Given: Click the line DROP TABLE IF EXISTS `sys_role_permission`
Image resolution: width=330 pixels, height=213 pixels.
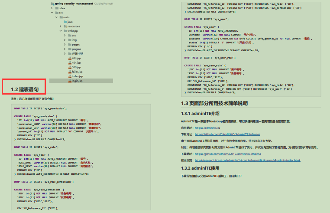Looking at the screenshot, I should tap(44, 182).
